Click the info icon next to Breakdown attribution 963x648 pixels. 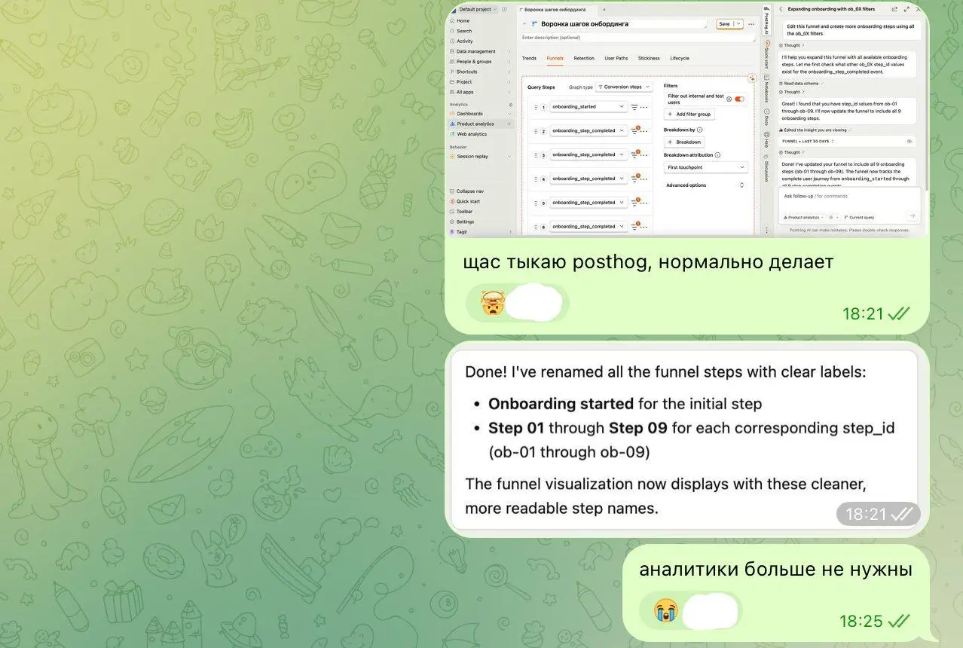pyautogui.click(x=717, y=155)
